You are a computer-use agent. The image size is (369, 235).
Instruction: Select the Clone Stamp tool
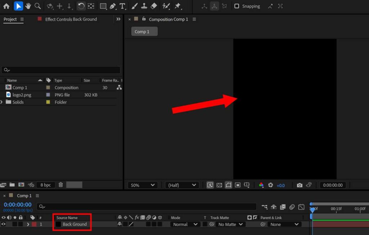144,6
